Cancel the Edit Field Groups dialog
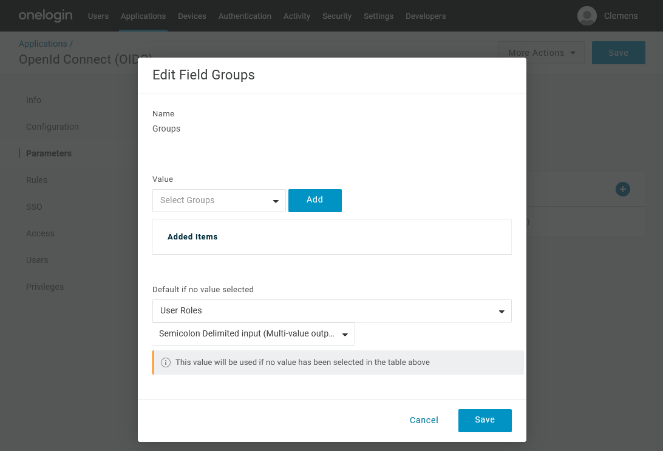The width and height of the screenshot is (663, 451). tap(424, 420)
